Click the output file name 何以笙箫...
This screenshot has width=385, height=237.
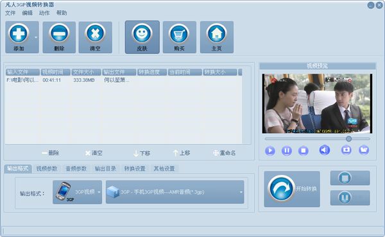click(117, 80)
